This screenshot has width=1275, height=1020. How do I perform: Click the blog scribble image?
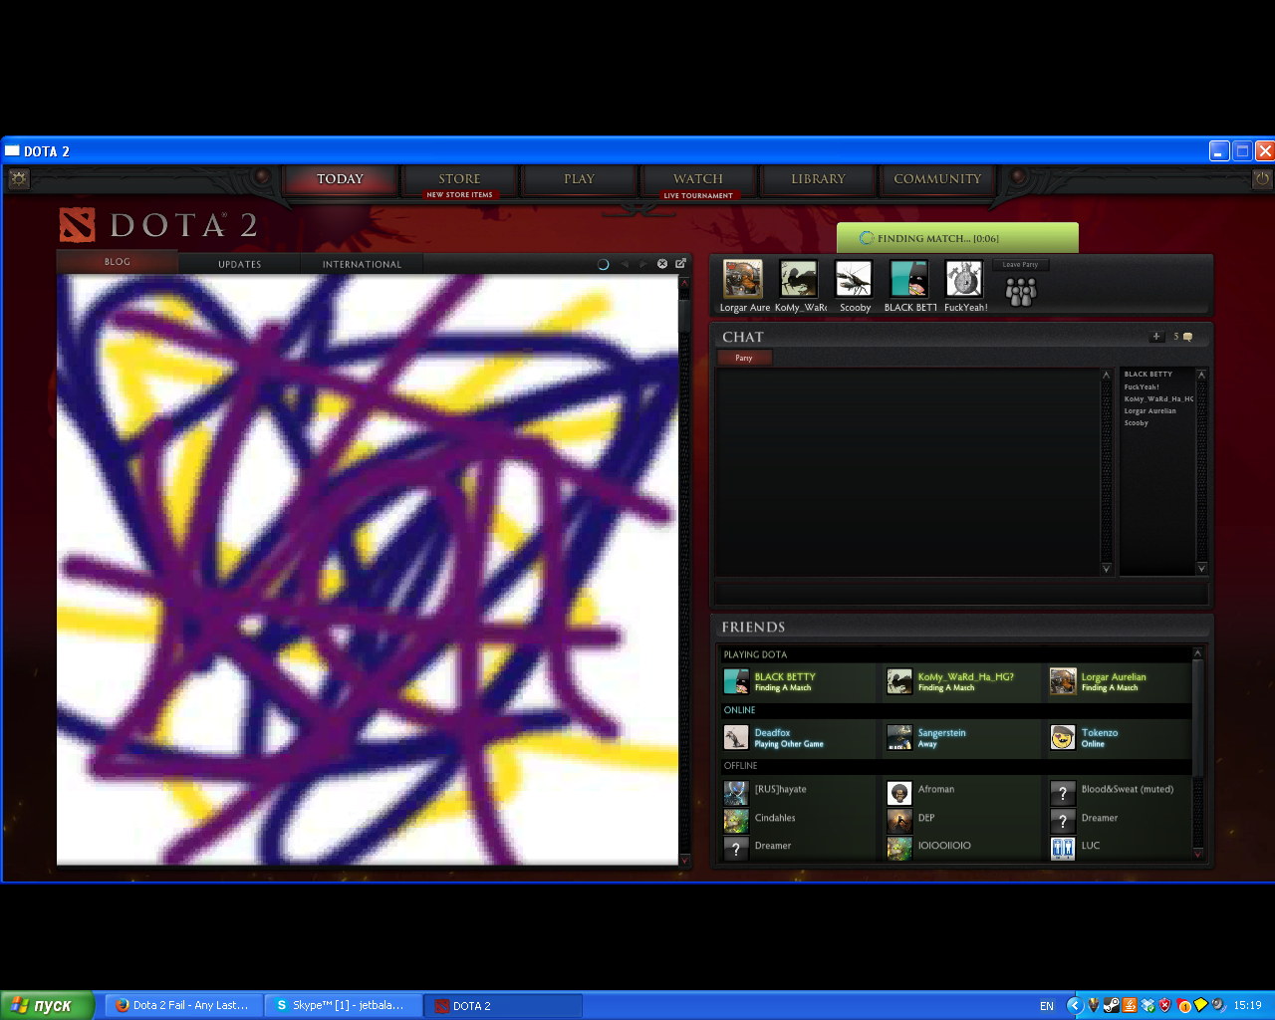(368, 570)
